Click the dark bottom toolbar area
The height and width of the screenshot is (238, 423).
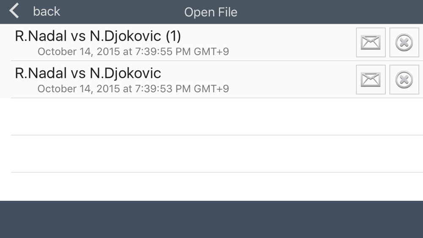pos(211,219)
